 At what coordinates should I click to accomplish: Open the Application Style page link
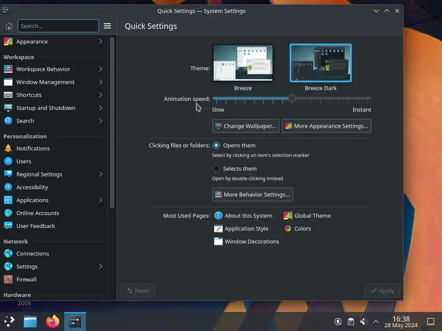[241, 228]
